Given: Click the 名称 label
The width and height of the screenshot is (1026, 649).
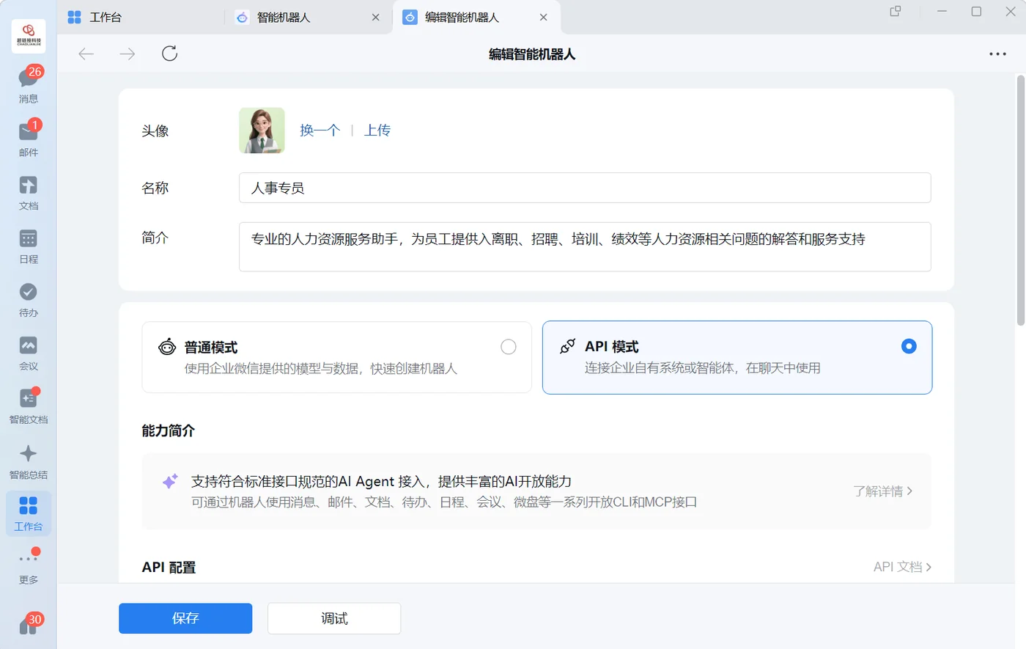Looking at the screenshot, I should click(155, 188).
